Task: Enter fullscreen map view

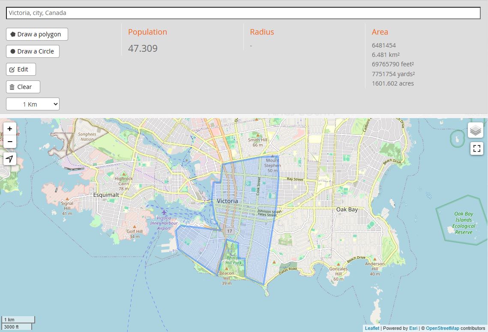Action: point(476,148)
